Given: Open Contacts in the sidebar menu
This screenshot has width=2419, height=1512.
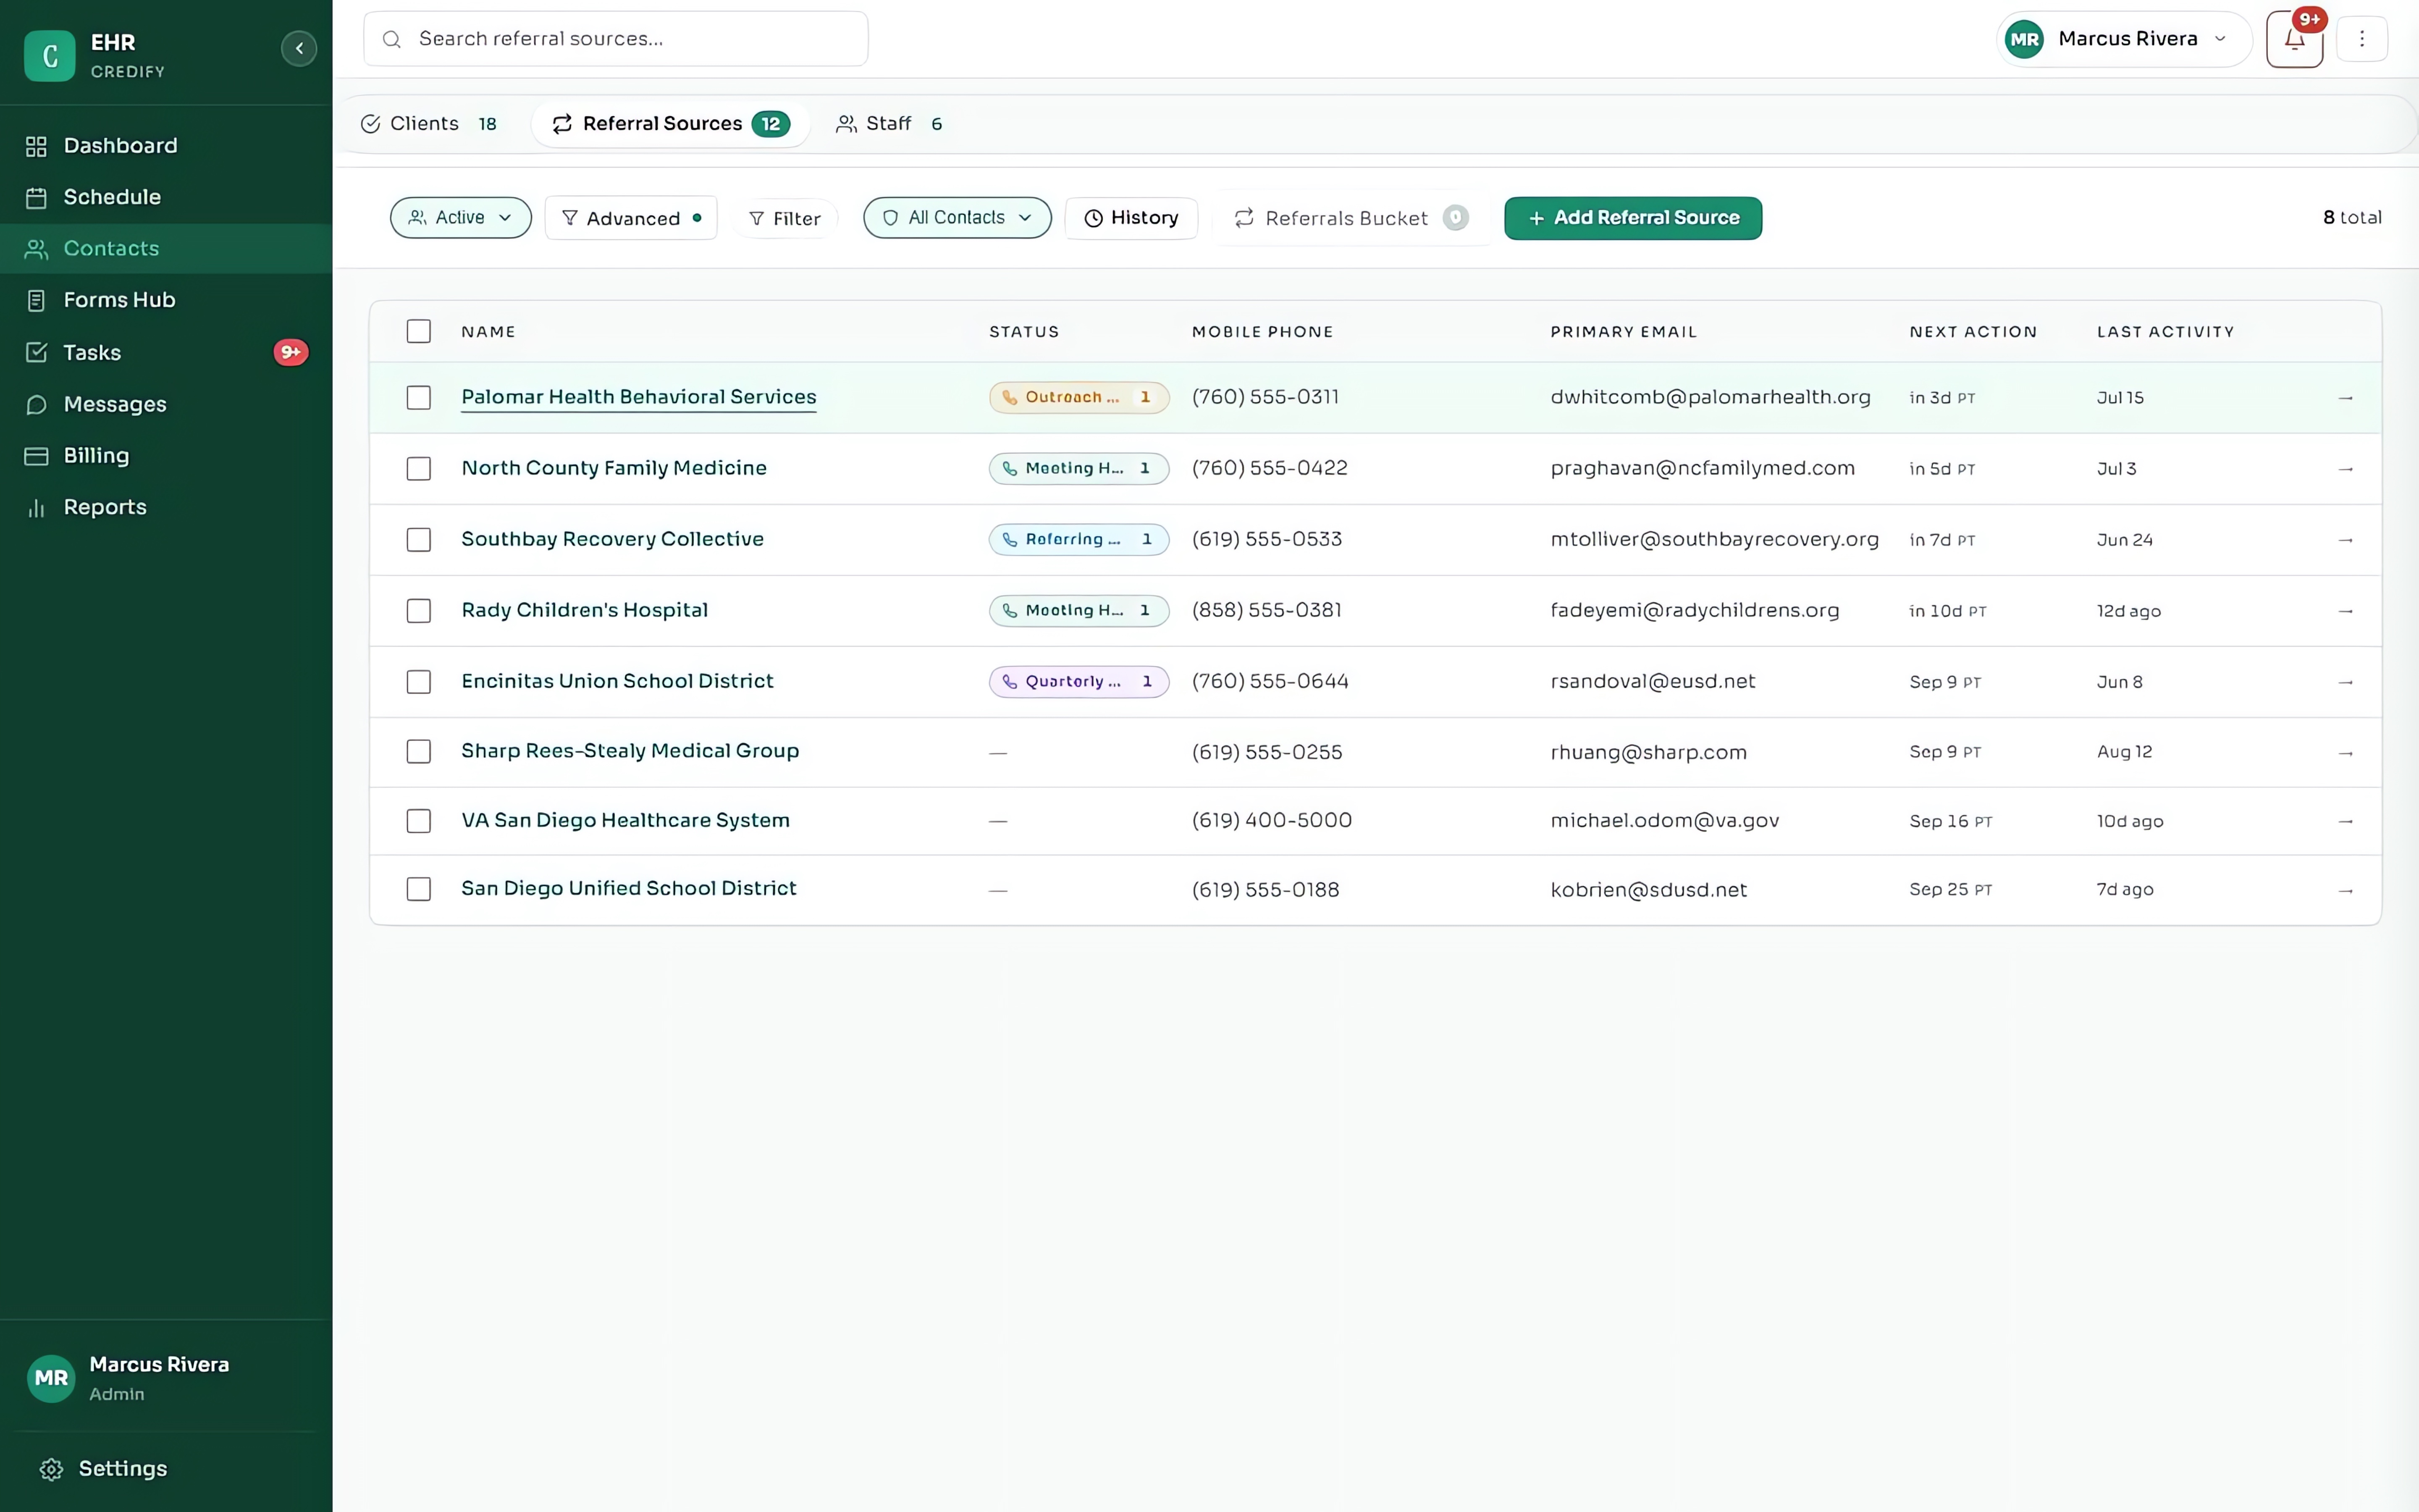Looking at the screenshot, I should [166, 249].
